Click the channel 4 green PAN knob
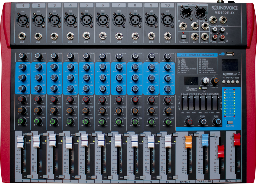Image resolution: width=257 pixels, height=184 pixels. (70, 121)
